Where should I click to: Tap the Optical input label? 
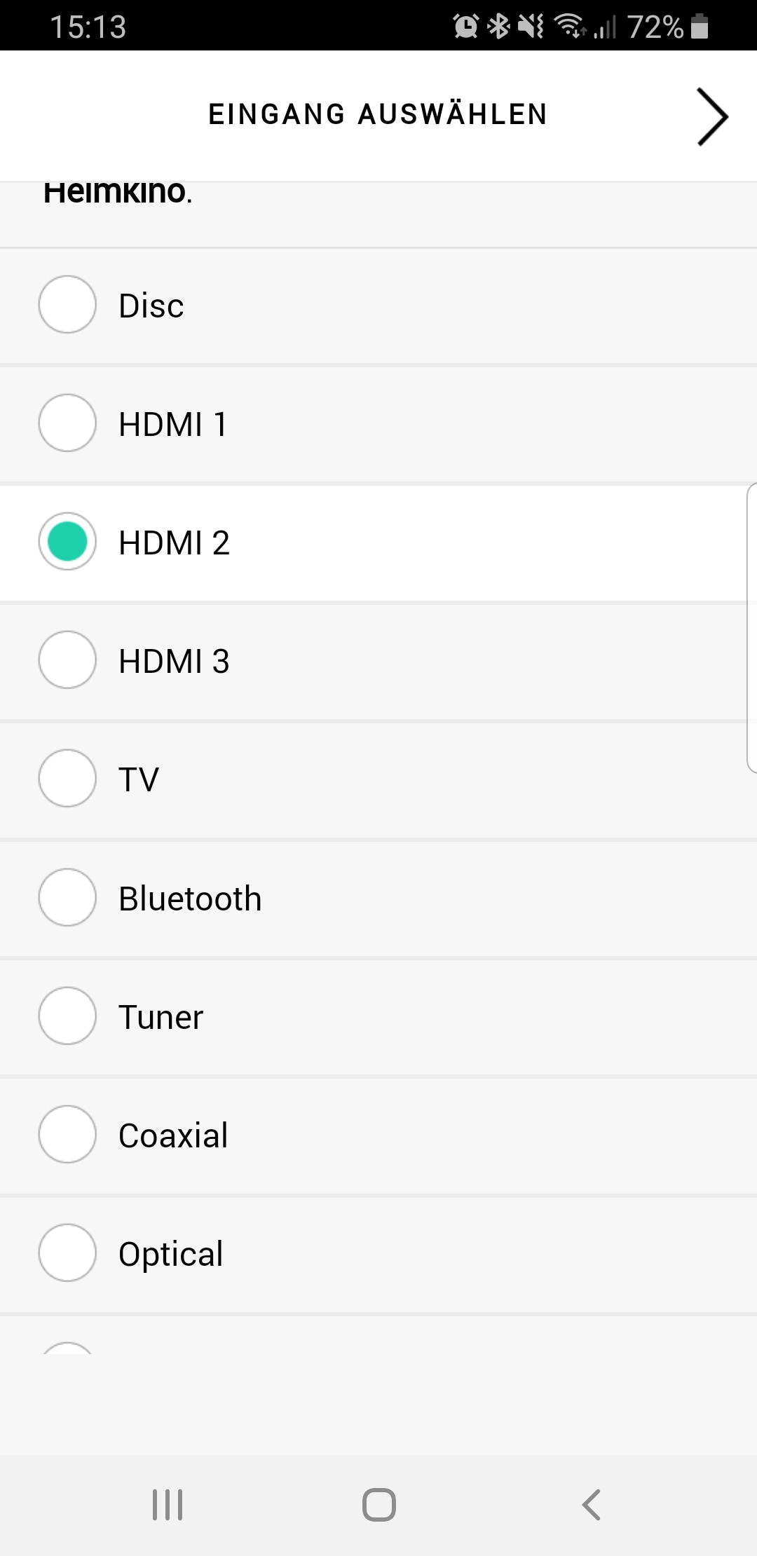click(170, 1253)
